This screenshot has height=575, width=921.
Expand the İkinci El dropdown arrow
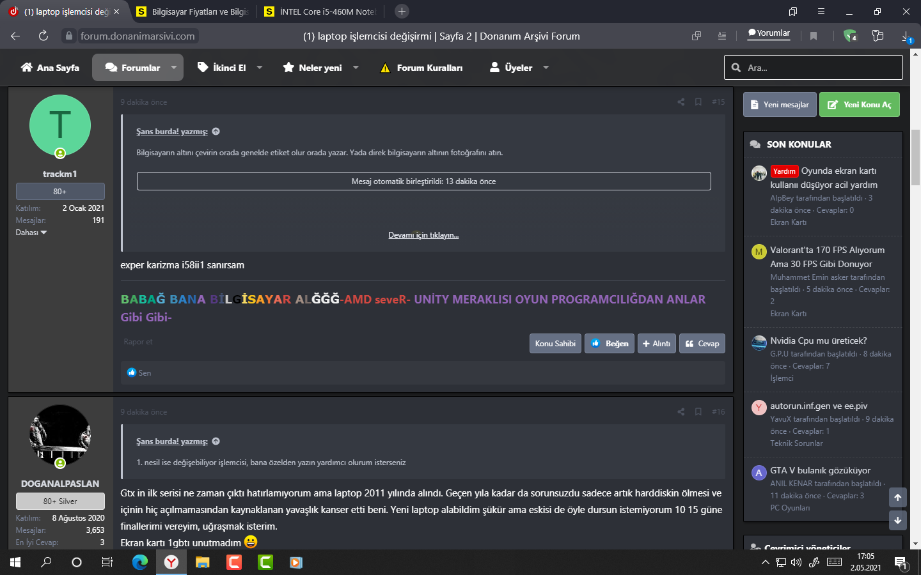260,68
